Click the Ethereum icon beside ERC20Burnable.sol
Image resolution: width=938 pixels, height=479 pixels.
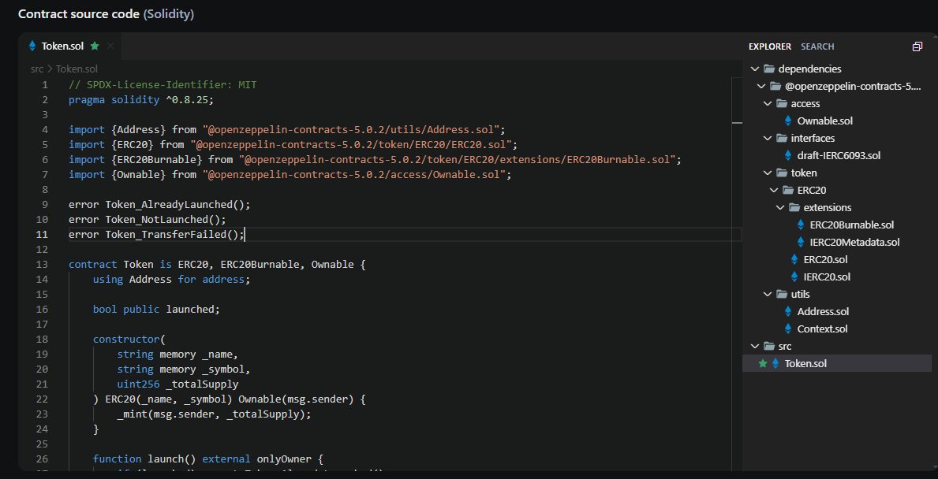(x=801, y=225)
